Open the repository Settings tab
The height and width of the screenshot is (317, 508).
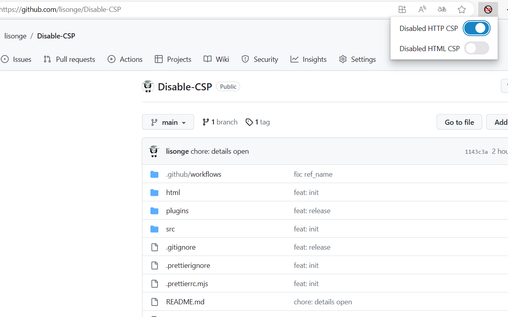(x=358, y=59)
